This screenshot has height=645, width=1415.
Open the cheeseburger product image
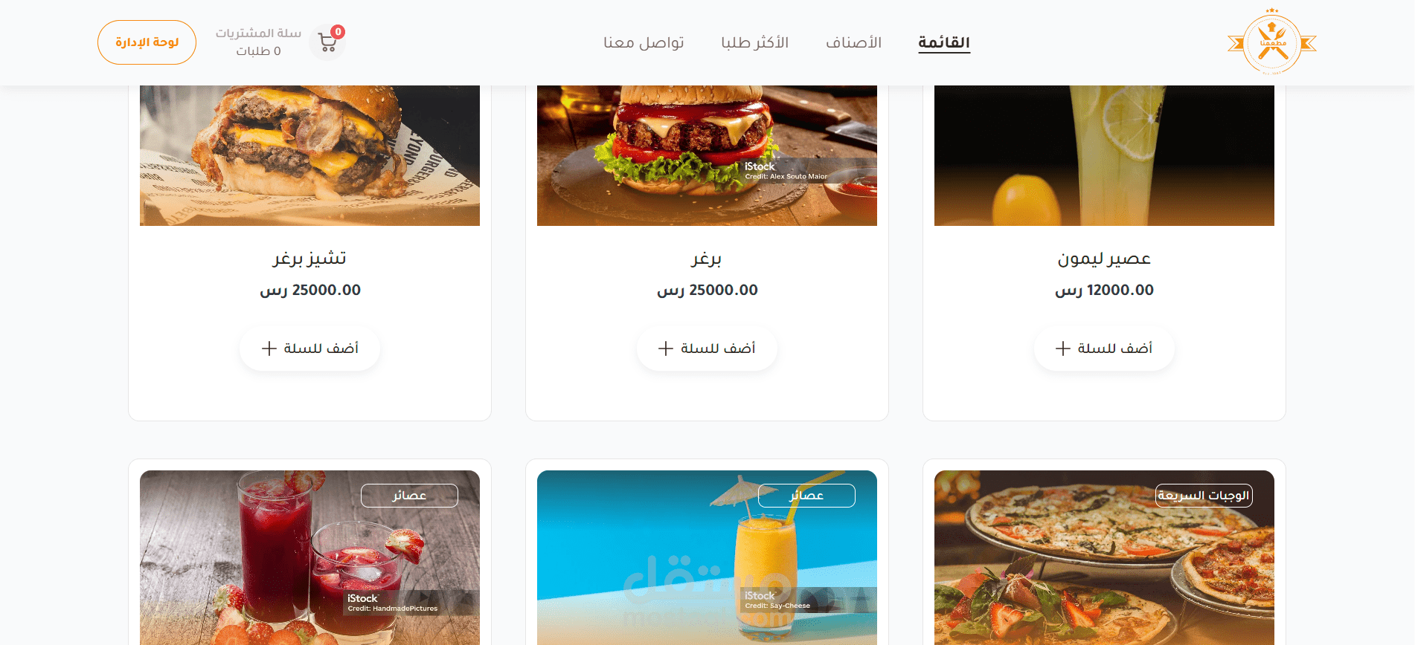click(309, 155)
